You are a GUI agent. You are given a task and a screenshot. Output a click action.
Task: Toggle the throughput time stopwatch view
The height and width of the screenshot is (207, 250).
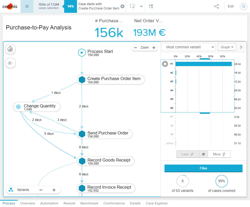tap(10, 49)
